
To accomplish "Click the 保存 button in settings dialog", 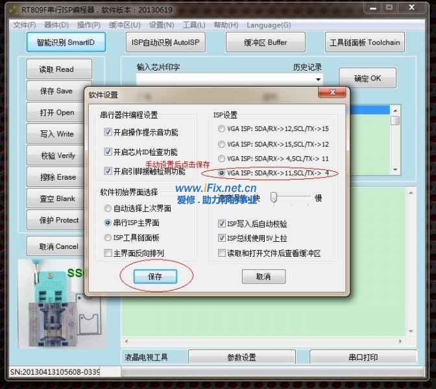I will 154,276.
